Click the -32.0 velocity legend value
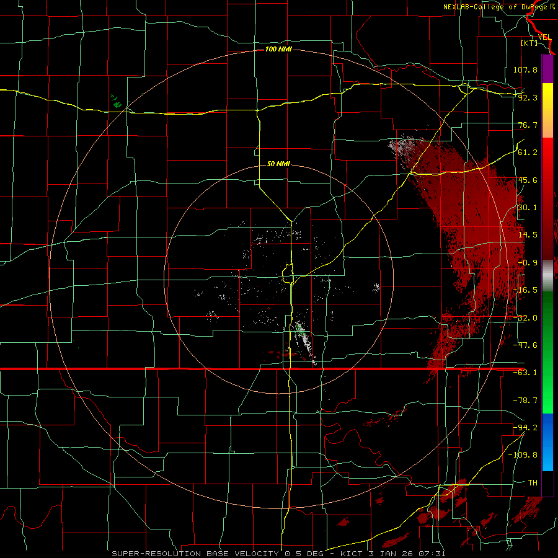Image resolution: width=558 pixels, height=558 pixels. (x=525, y=318)
